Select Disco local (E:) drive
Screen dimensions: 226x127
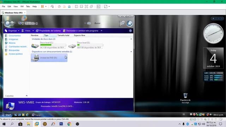[x=86, y=46]
